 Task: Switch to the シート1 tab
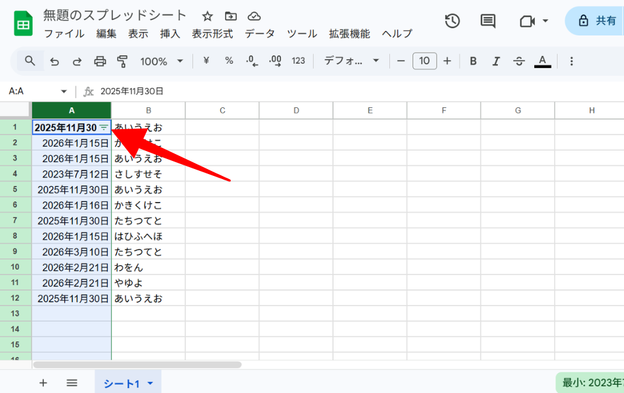(x=122, y=383)
